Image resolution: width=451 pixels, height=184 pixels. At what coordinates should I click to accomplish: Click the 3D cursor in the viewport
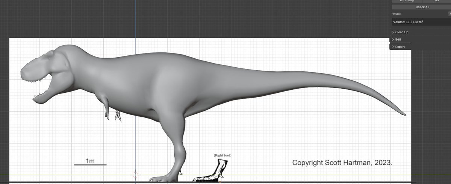coord(136,175)
